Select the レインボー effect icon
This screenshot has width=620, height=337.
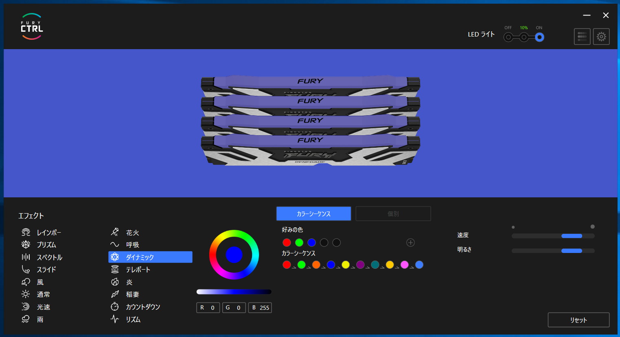pyautogui.click(x=26, y=232)
